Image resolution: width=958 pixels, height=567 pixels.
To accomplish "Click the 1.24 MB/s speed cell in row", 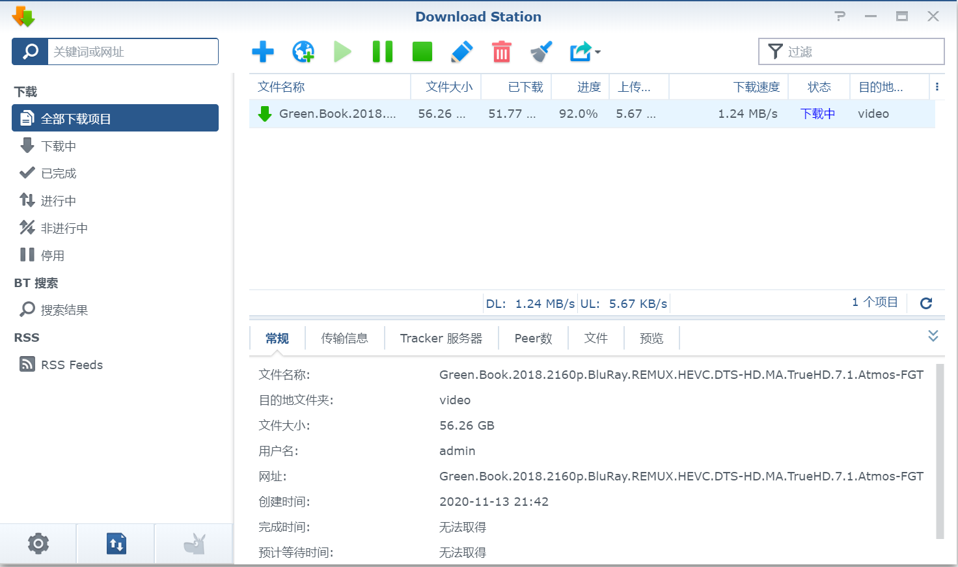I will [x=748, y=114].
